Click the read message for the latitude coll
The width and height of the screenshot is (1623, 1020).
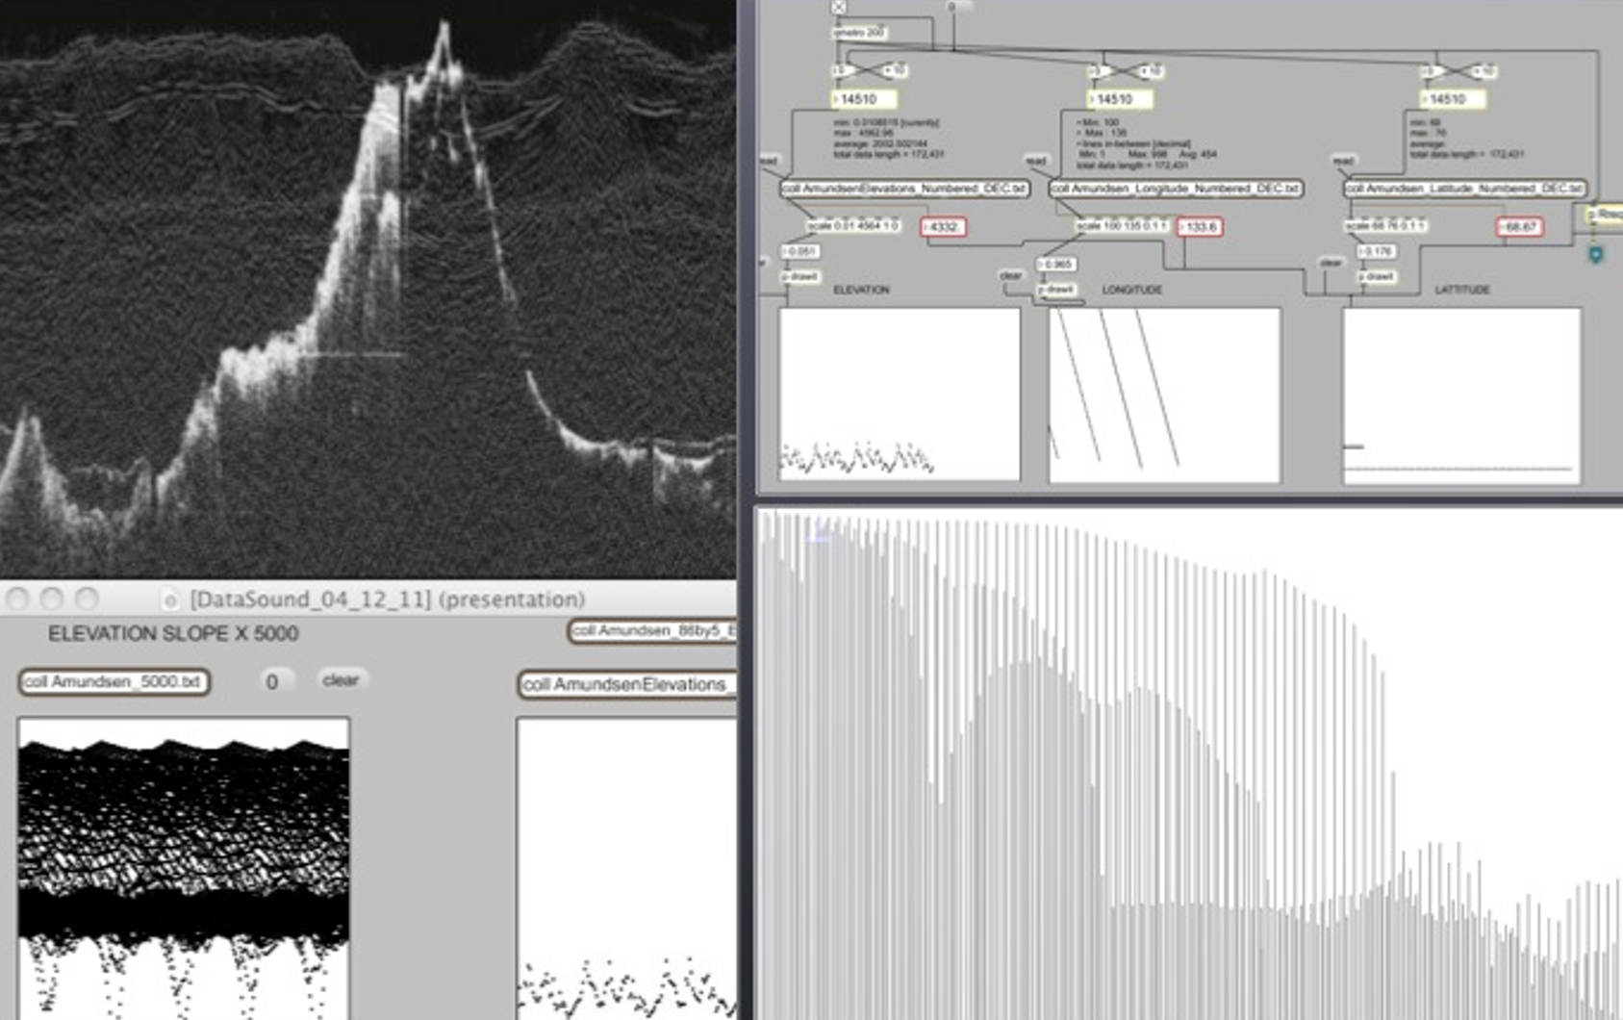[x=1343, y=161]
